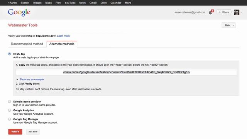Click the http://demo.dev/ site URL text

(46, 36)
